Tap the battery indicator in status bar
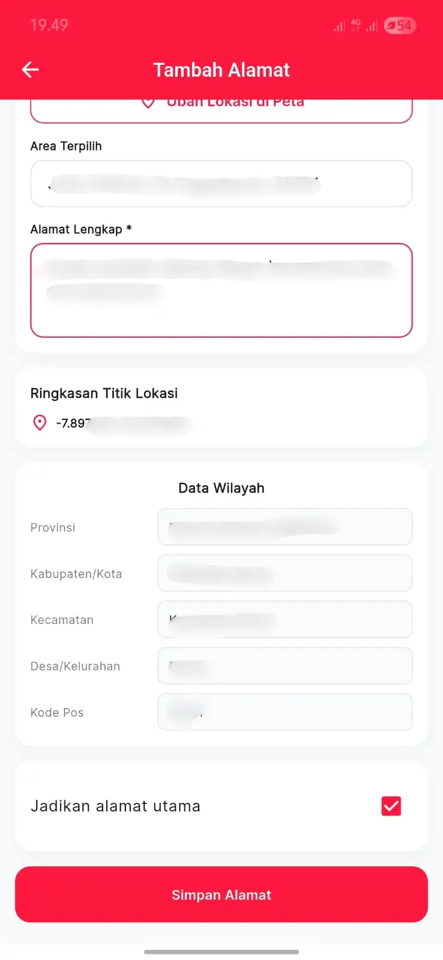The height and width of the screenshot is (960, 443). pyautogui.click(x=400, y=26)
